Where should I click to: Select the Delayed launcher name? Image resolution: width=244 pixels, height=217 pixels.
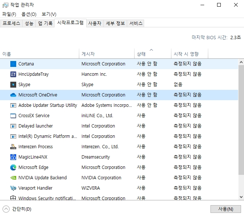coord(35,126)
